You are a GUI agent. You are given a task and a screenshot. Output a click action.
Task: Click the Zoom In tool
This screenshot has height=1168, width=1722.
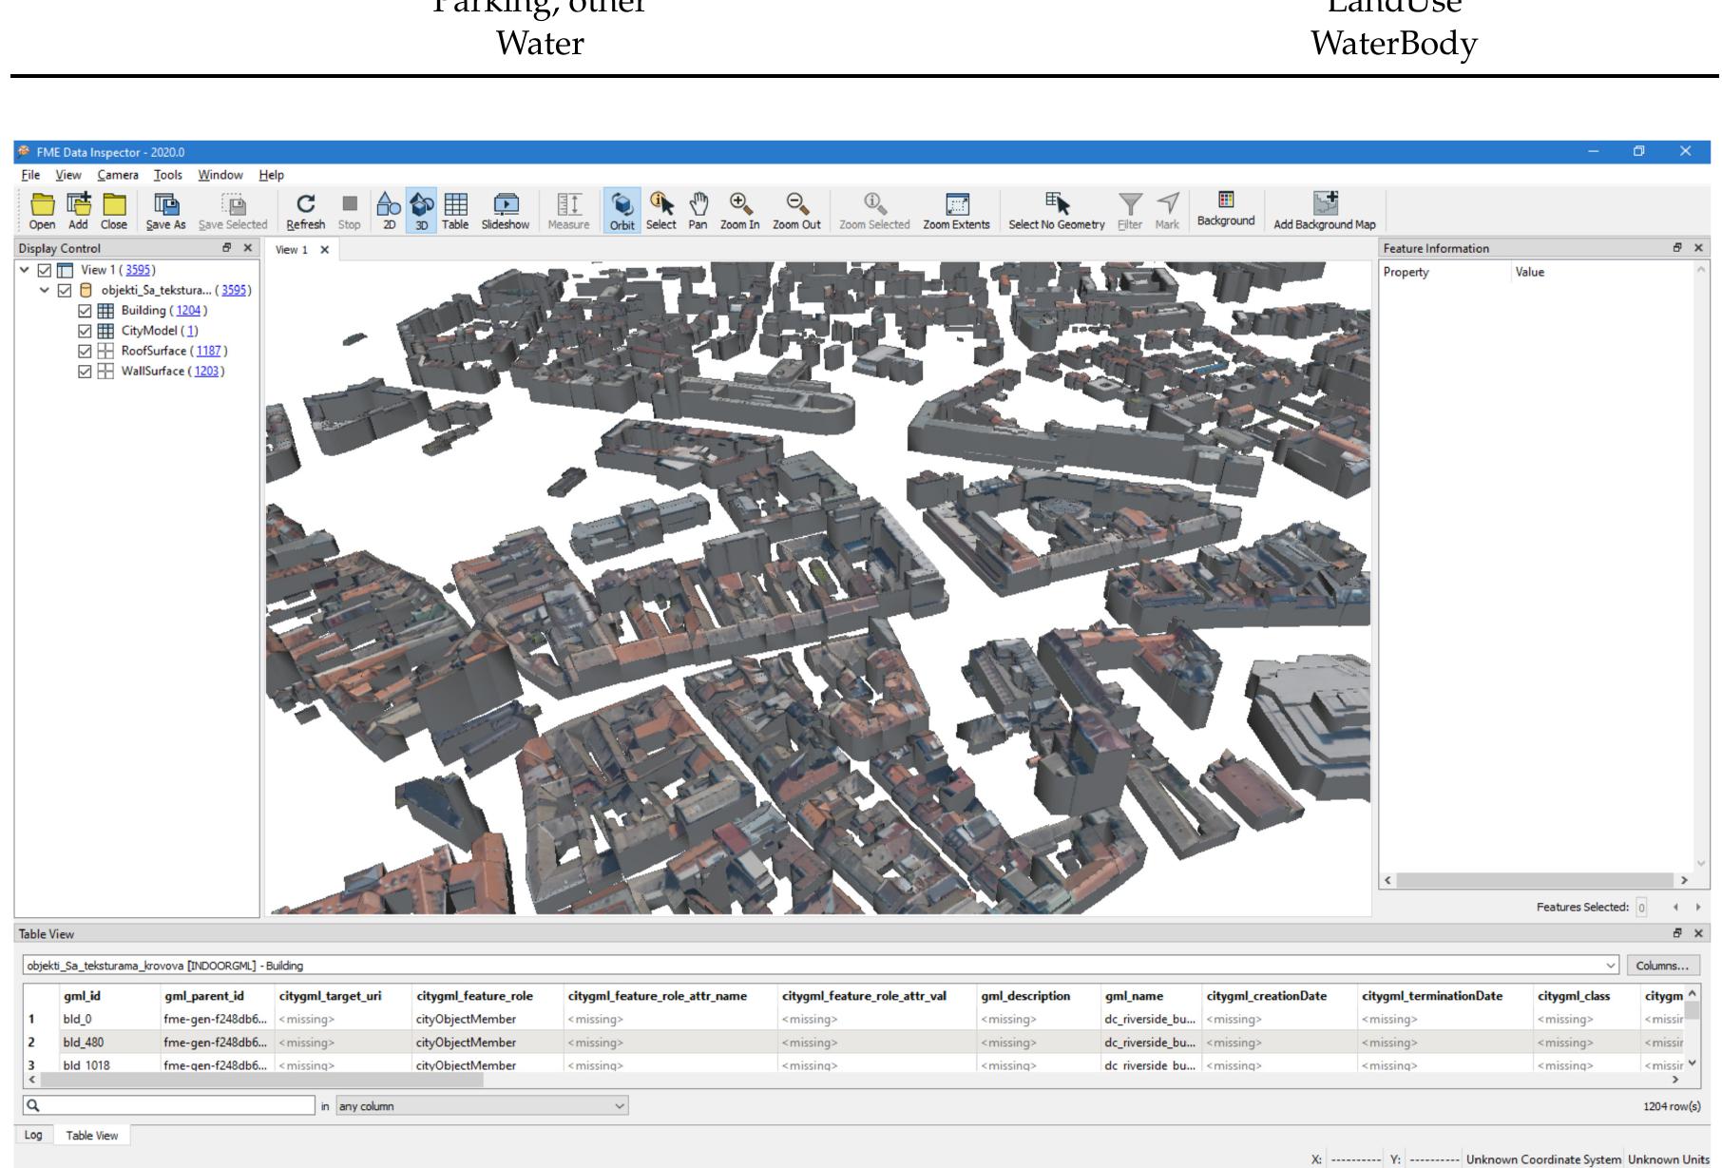click(x=739, y=211)
